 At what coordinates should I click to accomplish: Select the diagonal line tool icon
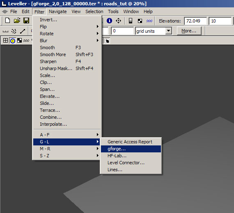coord(23,31)
